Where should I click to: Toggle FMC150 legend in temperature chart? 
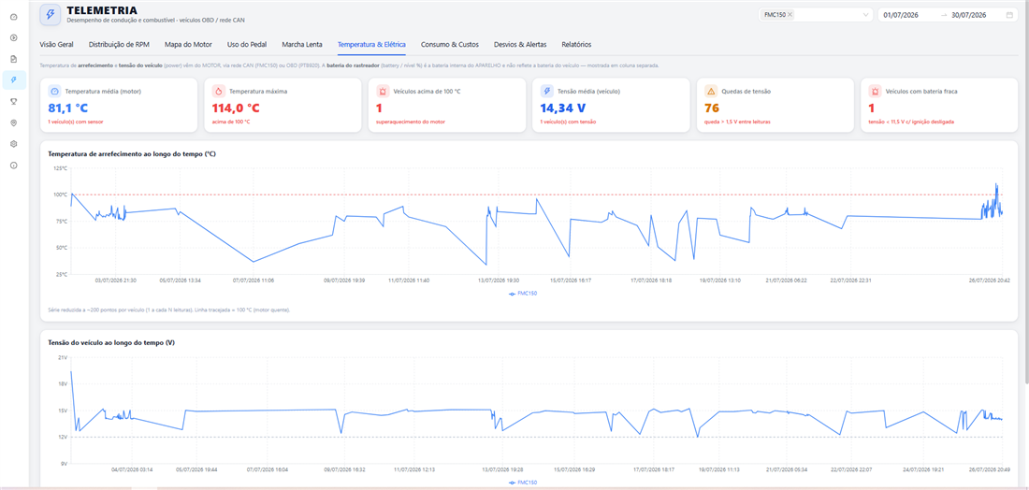pos(523,294)
